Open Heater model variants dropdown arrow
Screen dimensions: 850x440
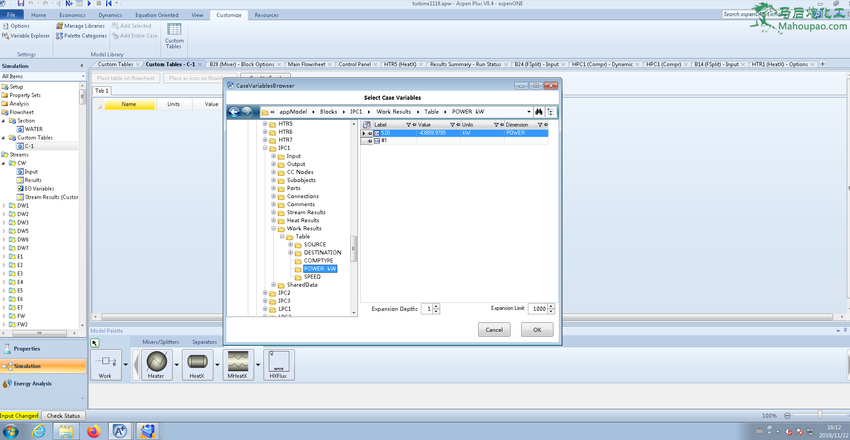(176, 365)
